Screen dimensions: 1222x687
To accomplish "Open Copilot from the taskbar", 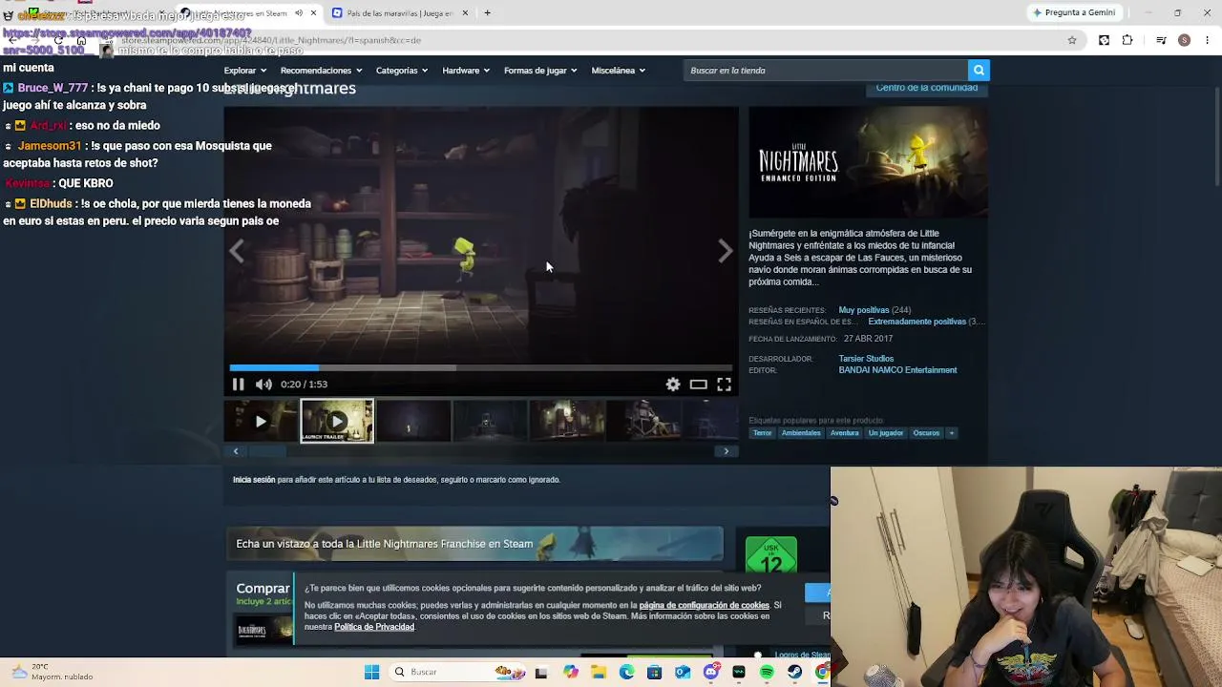I will pyautogui.click(x=571, y=673).
